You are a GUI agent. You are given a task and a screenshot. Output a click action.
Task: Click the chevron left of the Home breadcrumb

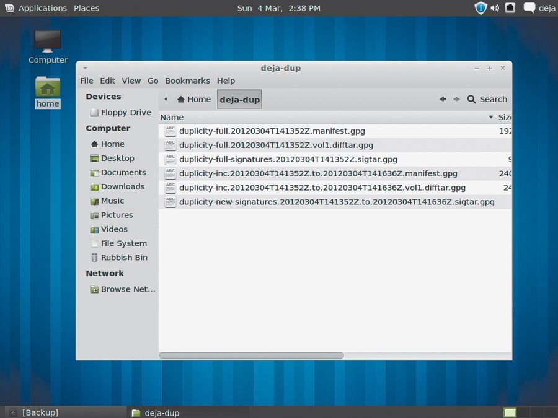[x=166, y=99]
